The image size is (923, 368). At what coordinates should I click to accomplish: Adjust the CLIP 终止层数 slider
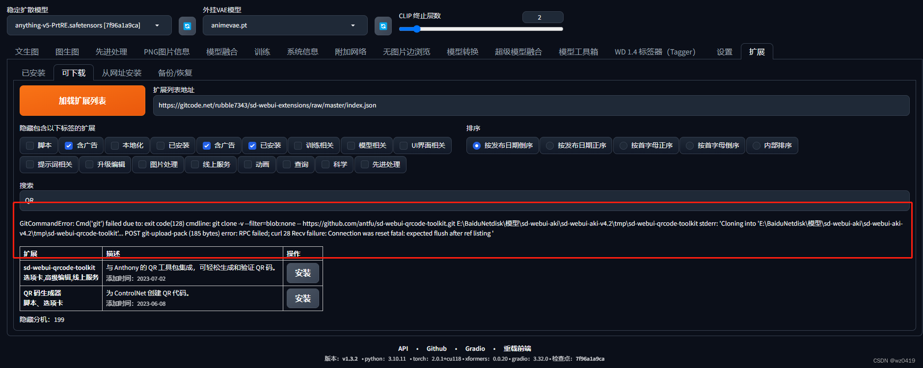click(x=481, y=29)
